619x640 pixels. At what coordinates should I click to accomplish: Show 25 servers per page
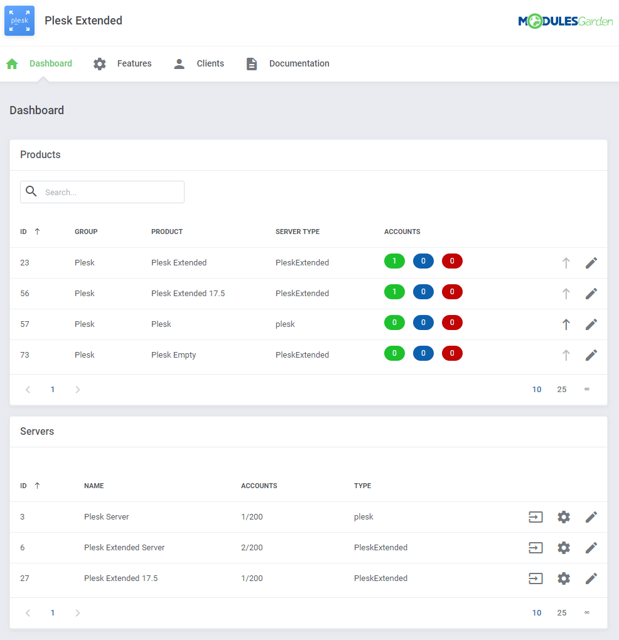point(562,612)
